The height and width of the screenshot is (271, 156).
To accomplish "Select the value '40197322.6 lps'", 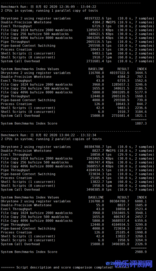I will [98, 18].
